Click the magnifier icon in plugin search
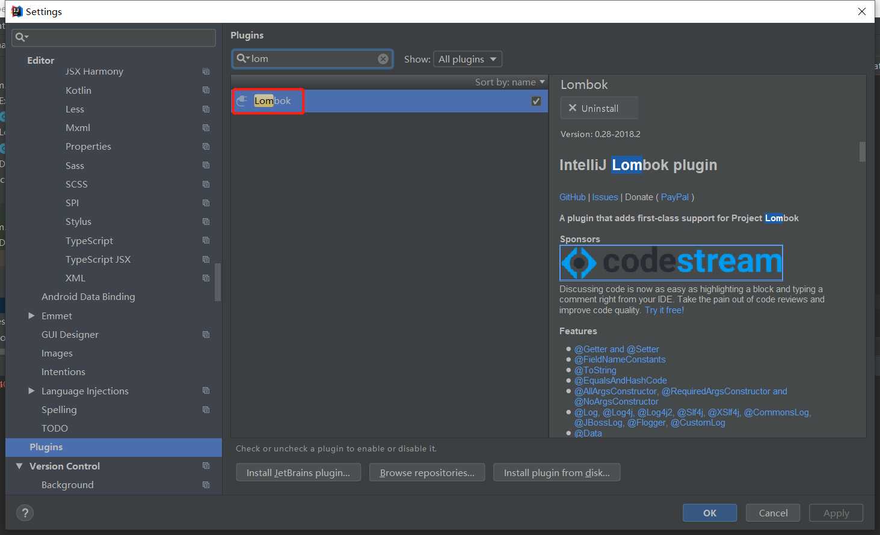The height and width of the screenshot is (535, 880). [x=242, y=58]
